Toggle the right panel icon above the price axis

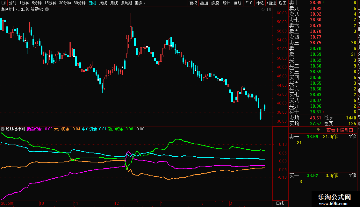point(269,10)
